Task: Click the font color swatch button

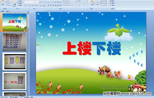Action: (x=44, y=6)
